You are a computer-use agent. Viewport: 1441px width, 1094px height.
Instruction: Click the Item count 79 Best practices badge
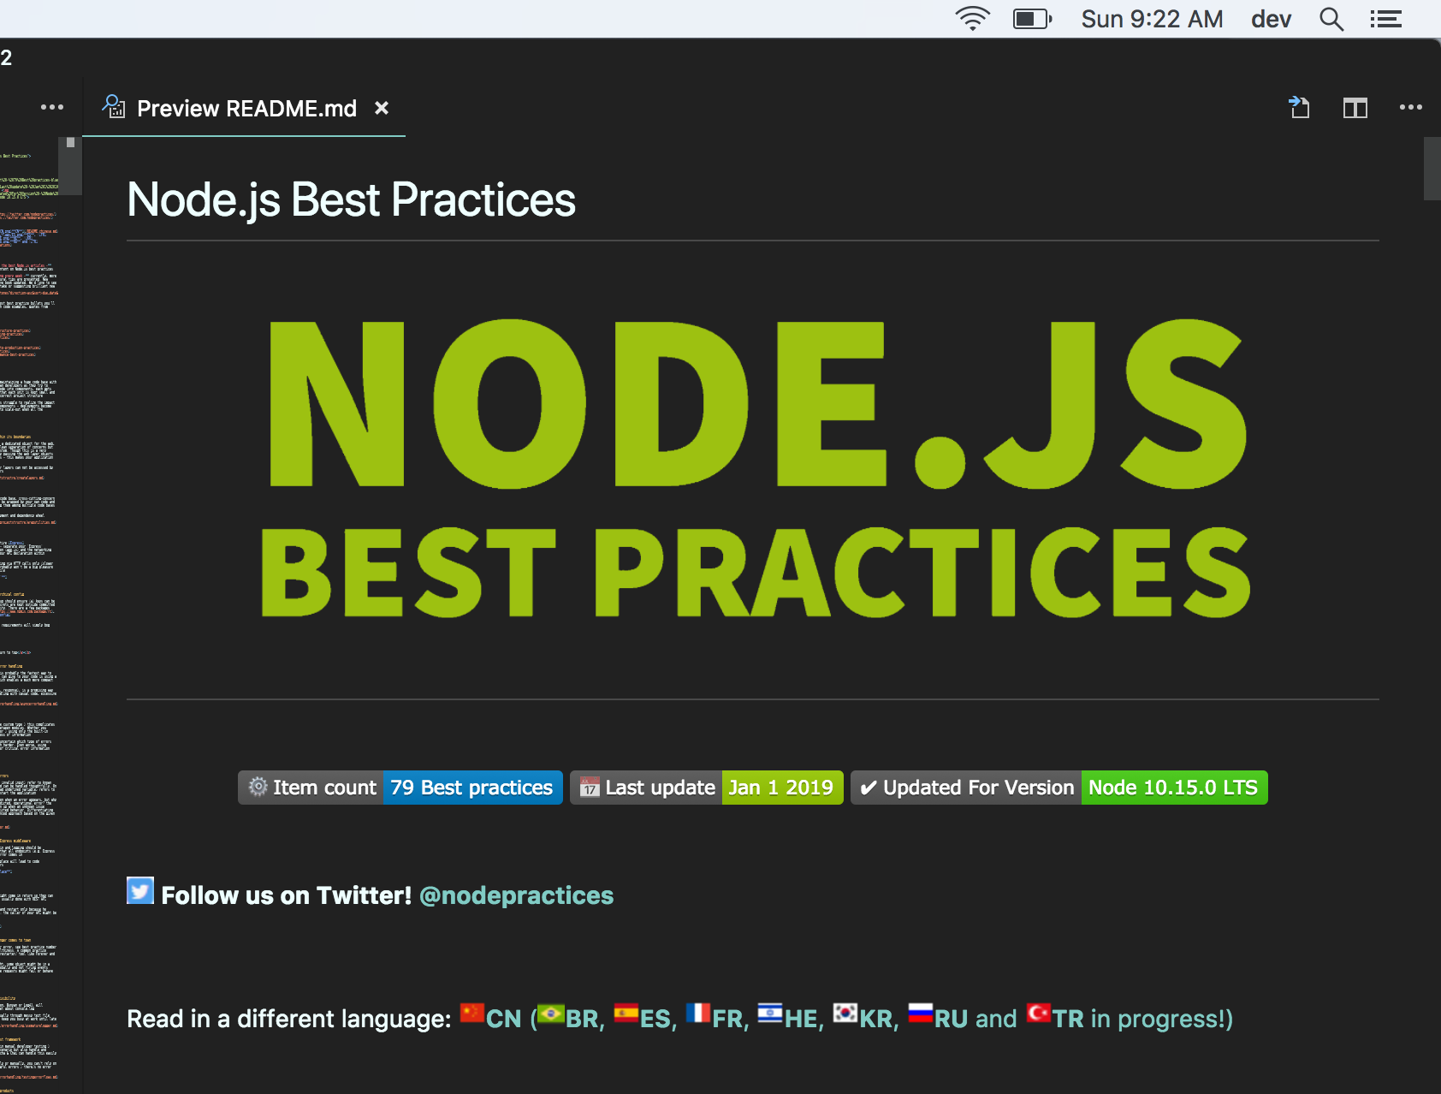[x=400, y=788]
